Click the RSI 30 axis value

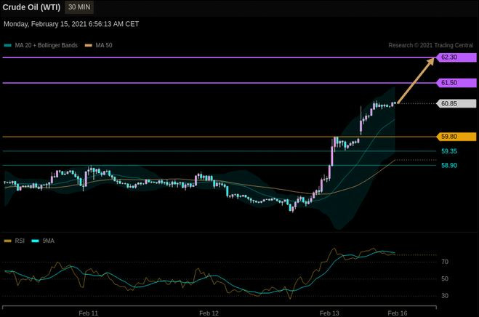[445, 296]
